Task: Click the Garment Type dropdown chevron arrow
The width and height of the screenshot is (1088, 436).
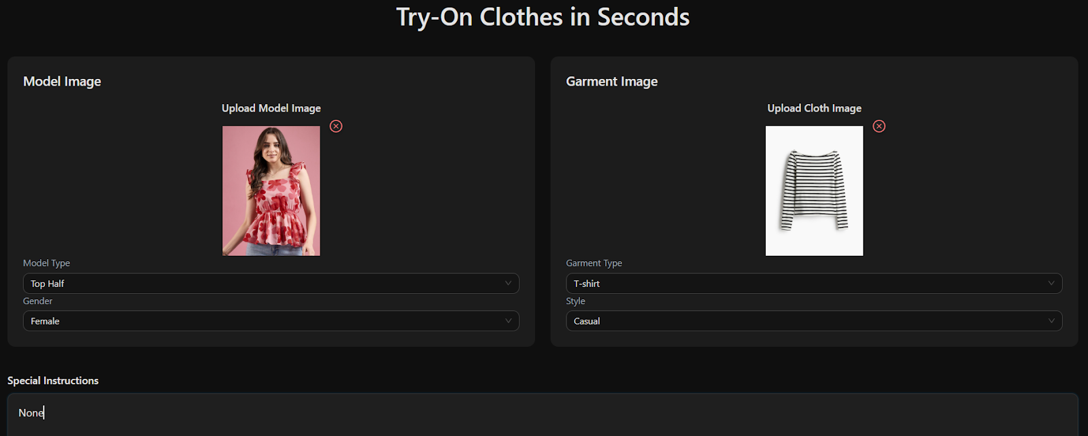Action: pyautogui.click(x=1051, y=283)
